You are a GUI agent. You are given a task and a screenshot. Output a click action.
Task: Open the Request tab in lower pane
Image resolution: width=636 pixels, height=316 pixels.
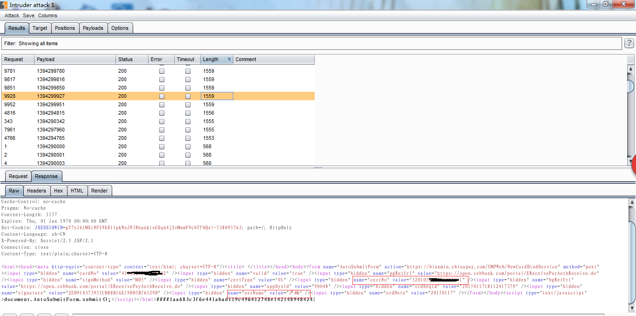pyautogui.click(x=18, y=176)
